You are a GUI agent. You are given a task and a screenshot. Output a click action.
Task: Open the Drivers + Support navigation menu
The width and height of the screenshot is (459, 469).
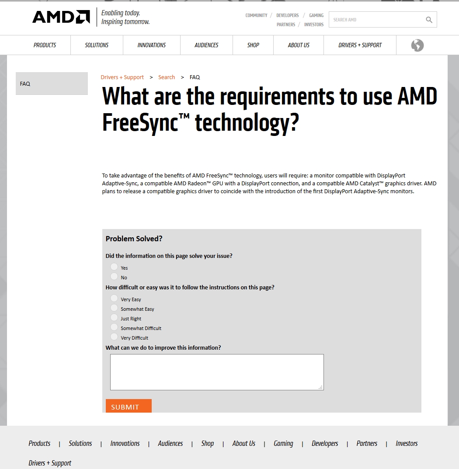tap(360, 45)
